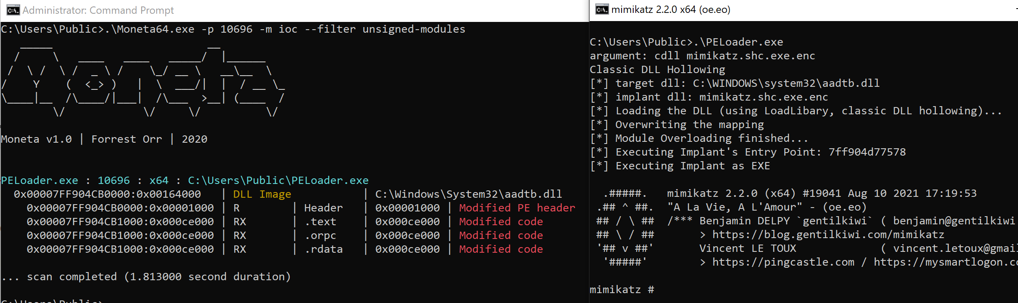1018x303 pixels.
Task: Open the pingcastle.com URL
Action: (x=783, y=262)
